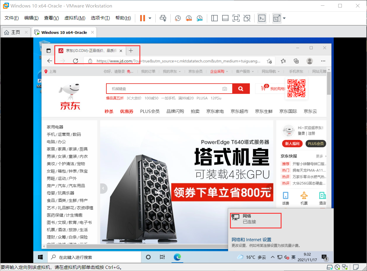Screen dimensions: 367x271
Task: Pause the running virtual machine
Action: tap(142, 18)
